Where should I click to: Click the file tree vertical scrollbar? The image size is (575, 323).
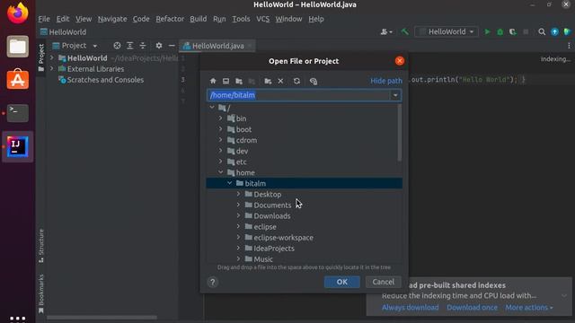coord(399,133)
